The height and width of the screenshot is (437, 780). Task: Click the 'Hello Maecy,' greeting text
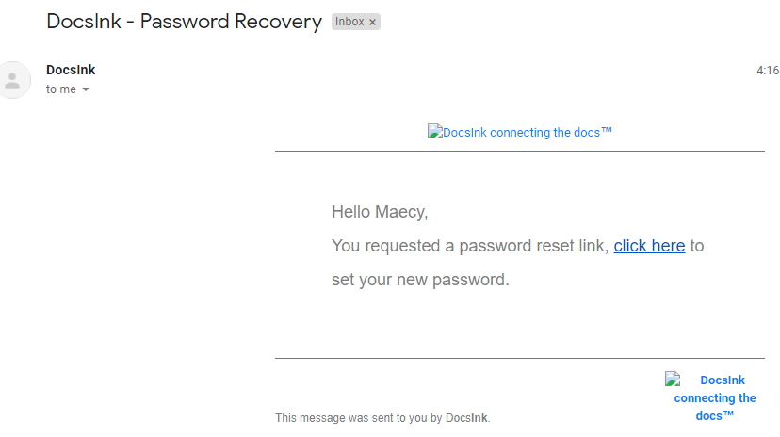(x=380, y=212)
